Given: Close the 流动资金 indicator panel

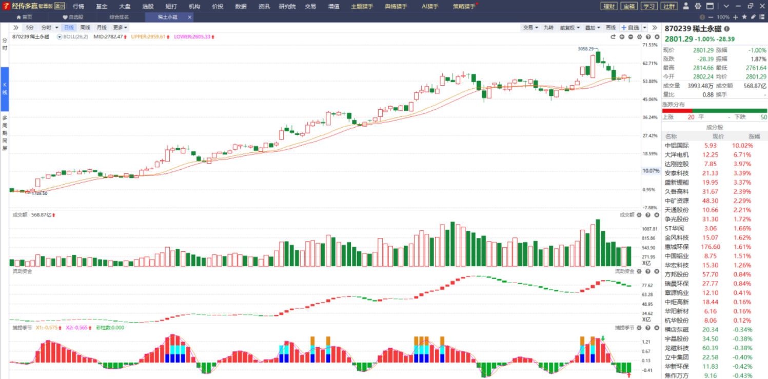Looking at the screenshot, I should click(657, 271).
